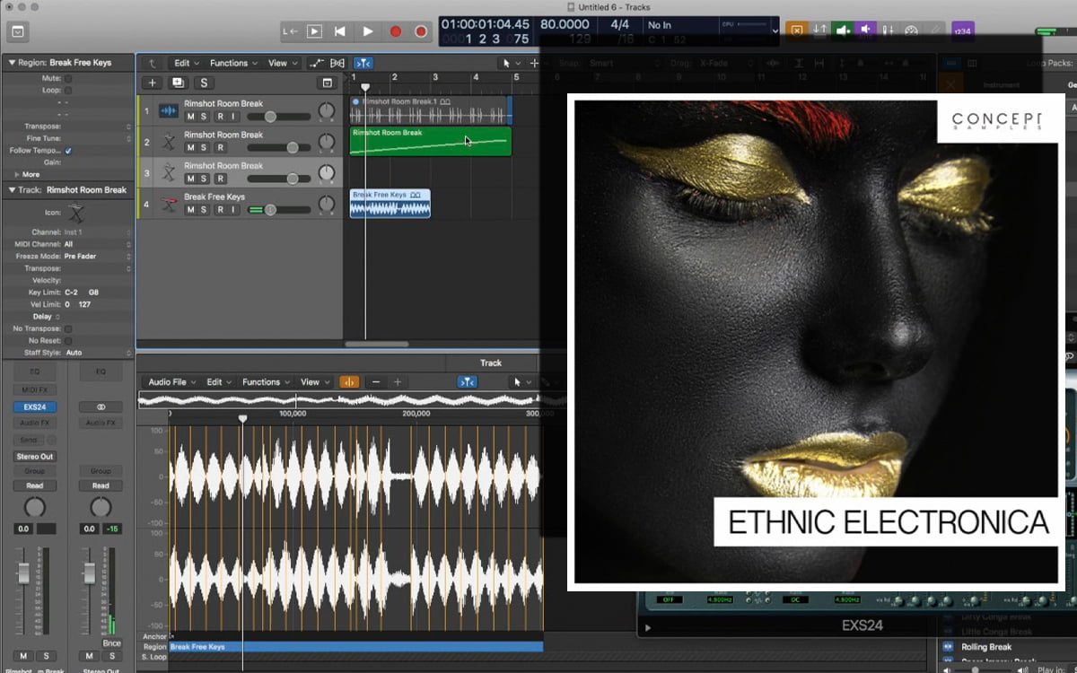This screenshot has height=673, width=1077.
Task: Click the Show Automation curve icon
Action: 316,63
